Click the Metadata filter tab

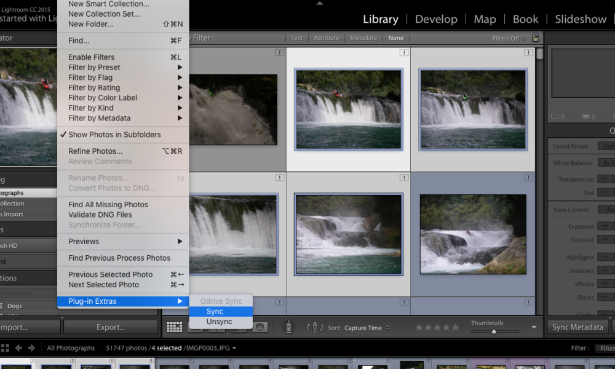coord(363,38)
